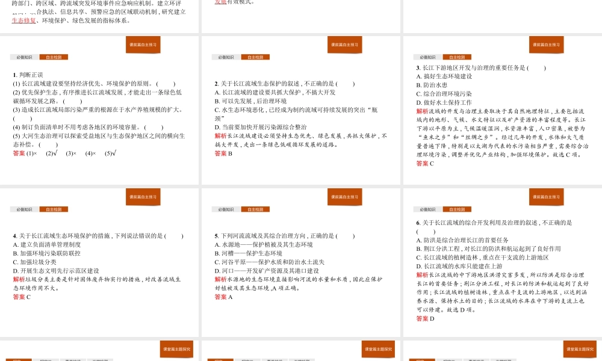The height and width of the screenshot is (361, 602).
Task: Click the 自主检测 tab on the question 4 slide
Action: [54, 209]
